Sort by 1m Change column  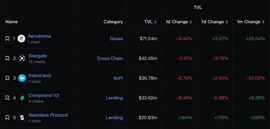tap(263, 22)
